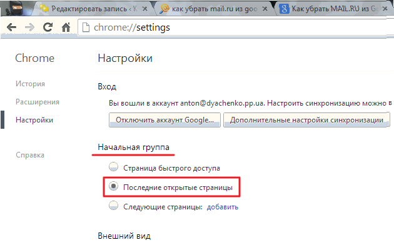Click the 'Chrome' sidebar title
The width and height of the screenshot is (394, 245).
pyautogui.click(x=34, y=58)
